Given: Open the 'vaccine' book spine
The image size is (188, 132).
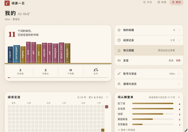Looking at the screenshot, I should click(44, 53).
